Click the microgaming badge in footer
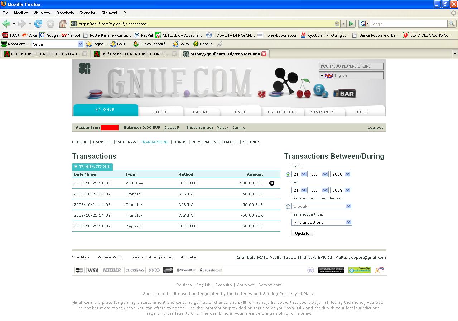The height and width of the screenshot is (321, 458). point(359,270)
